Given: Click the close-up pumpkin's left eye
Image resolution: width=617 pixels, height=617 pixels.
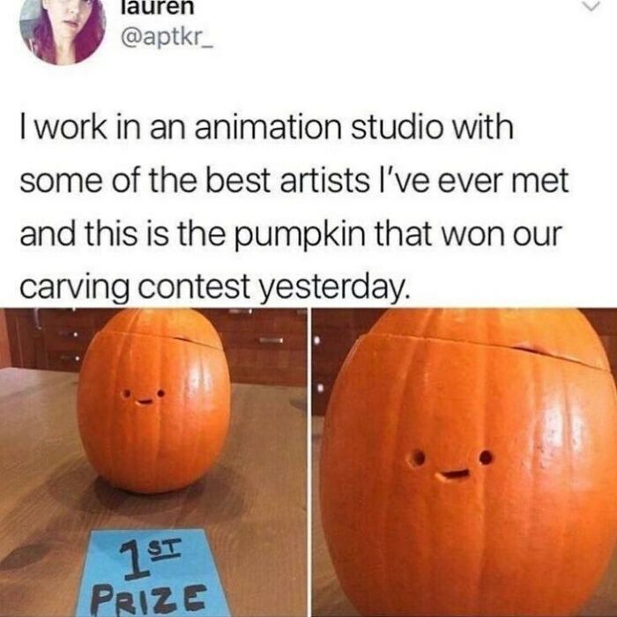Looking at the screenshot, I should [417, 458].
